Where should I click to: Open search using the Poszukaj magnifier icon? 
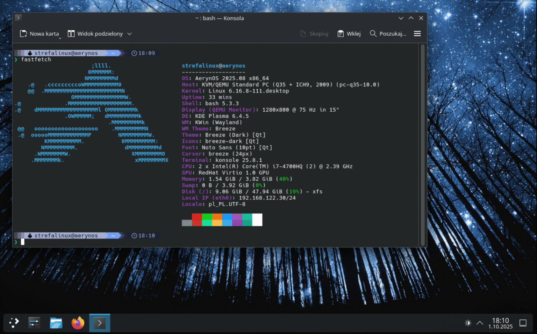tap(373, 34)
